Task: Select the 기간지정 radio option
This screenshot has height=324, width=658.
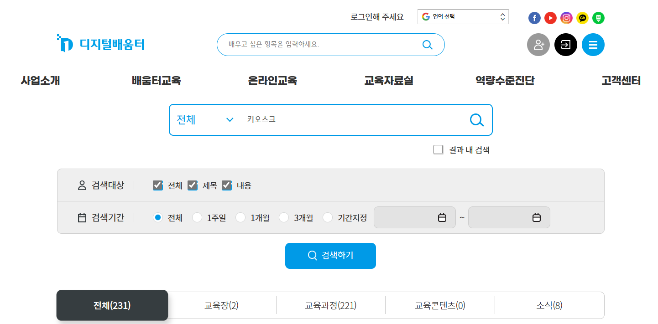Action: point(328,217)
